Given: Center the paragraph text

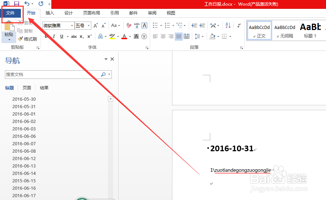Looking at the screenshot, I should coord(163,36).
